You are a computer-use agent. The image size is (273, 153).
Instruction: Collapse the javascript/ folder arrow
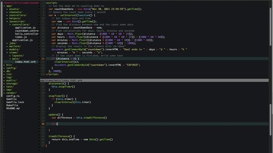[x=7, y=22]
